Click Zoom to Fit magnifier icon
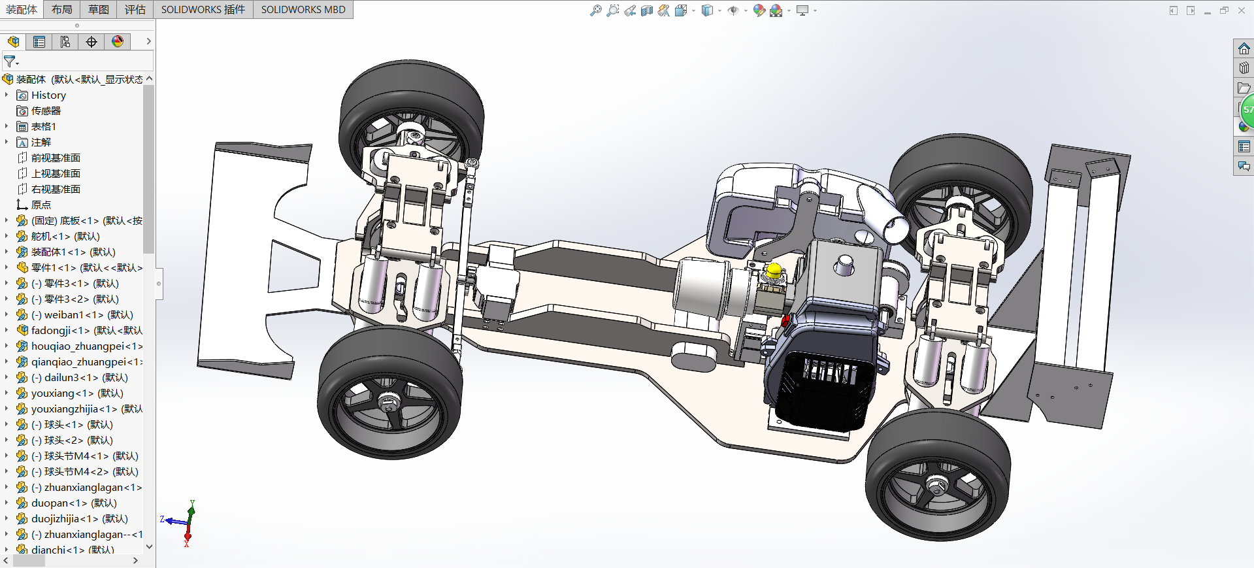Viewport: 1254px width, 568px height. point(595,10)
